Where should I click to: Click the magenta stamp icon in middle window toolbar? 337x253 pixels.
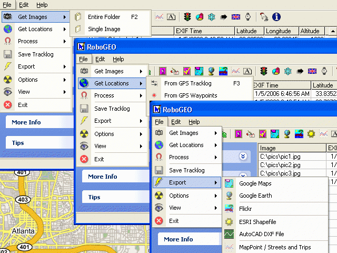tap(163, 71)
